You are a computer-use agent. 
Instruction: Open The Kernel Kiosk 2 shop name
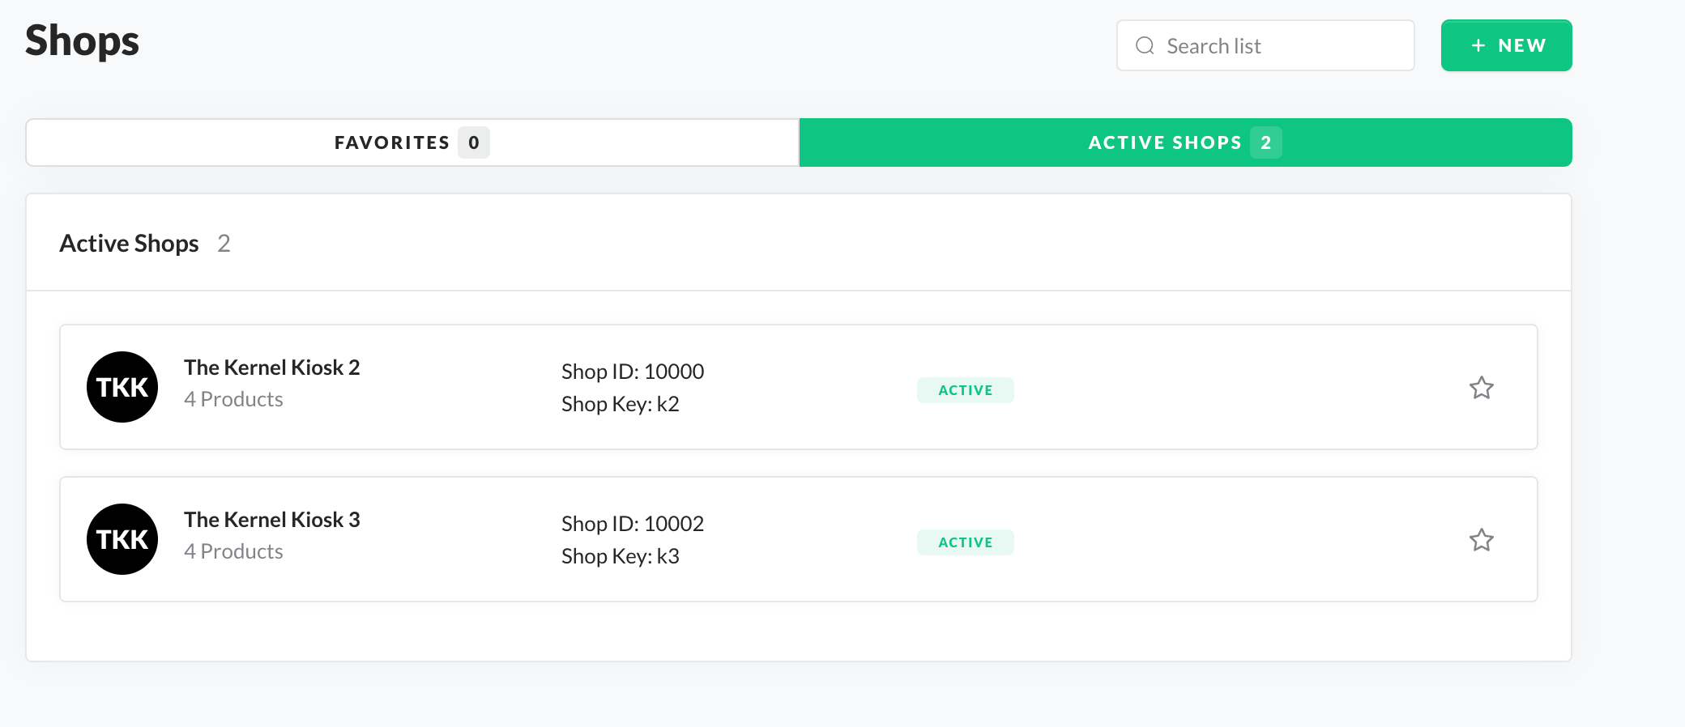coord(271,368)
